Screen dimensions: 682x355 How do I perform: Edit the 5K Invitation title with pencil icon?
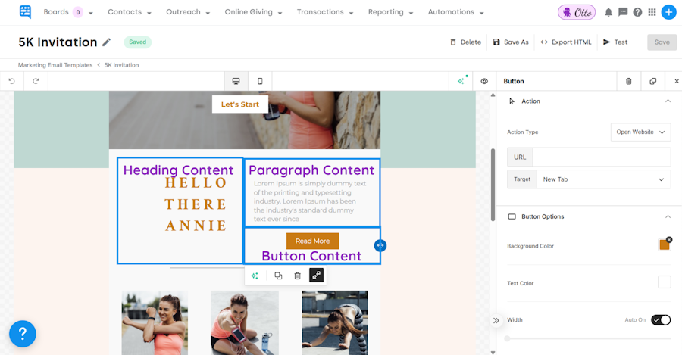click(107, 42)
